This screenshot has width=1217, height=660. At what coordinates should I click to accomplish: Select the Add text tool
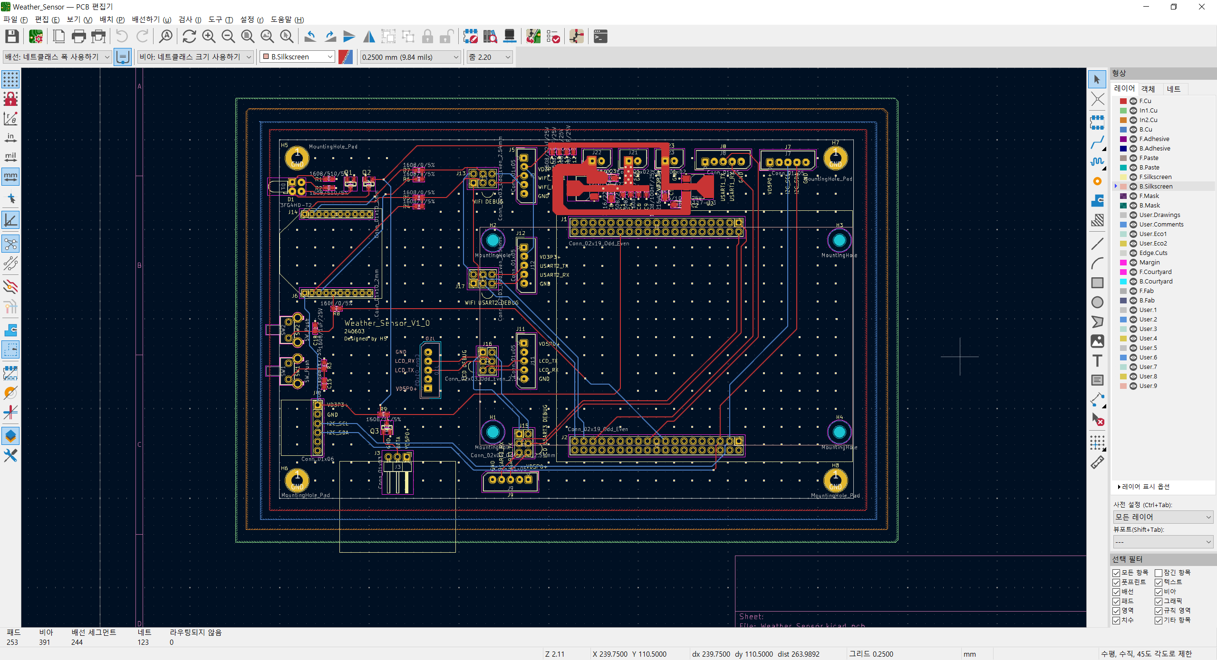pos(1097,361)
